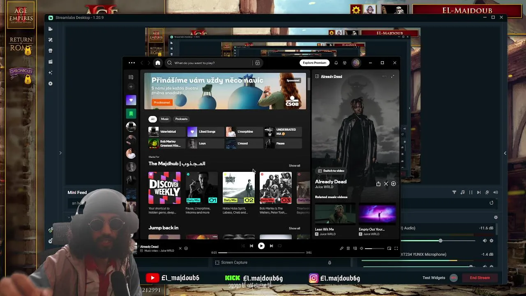The width and height of the screenshot is (526, 296).
Task: Open more options dots in Now Playing panel
Action: coord(384,76)
